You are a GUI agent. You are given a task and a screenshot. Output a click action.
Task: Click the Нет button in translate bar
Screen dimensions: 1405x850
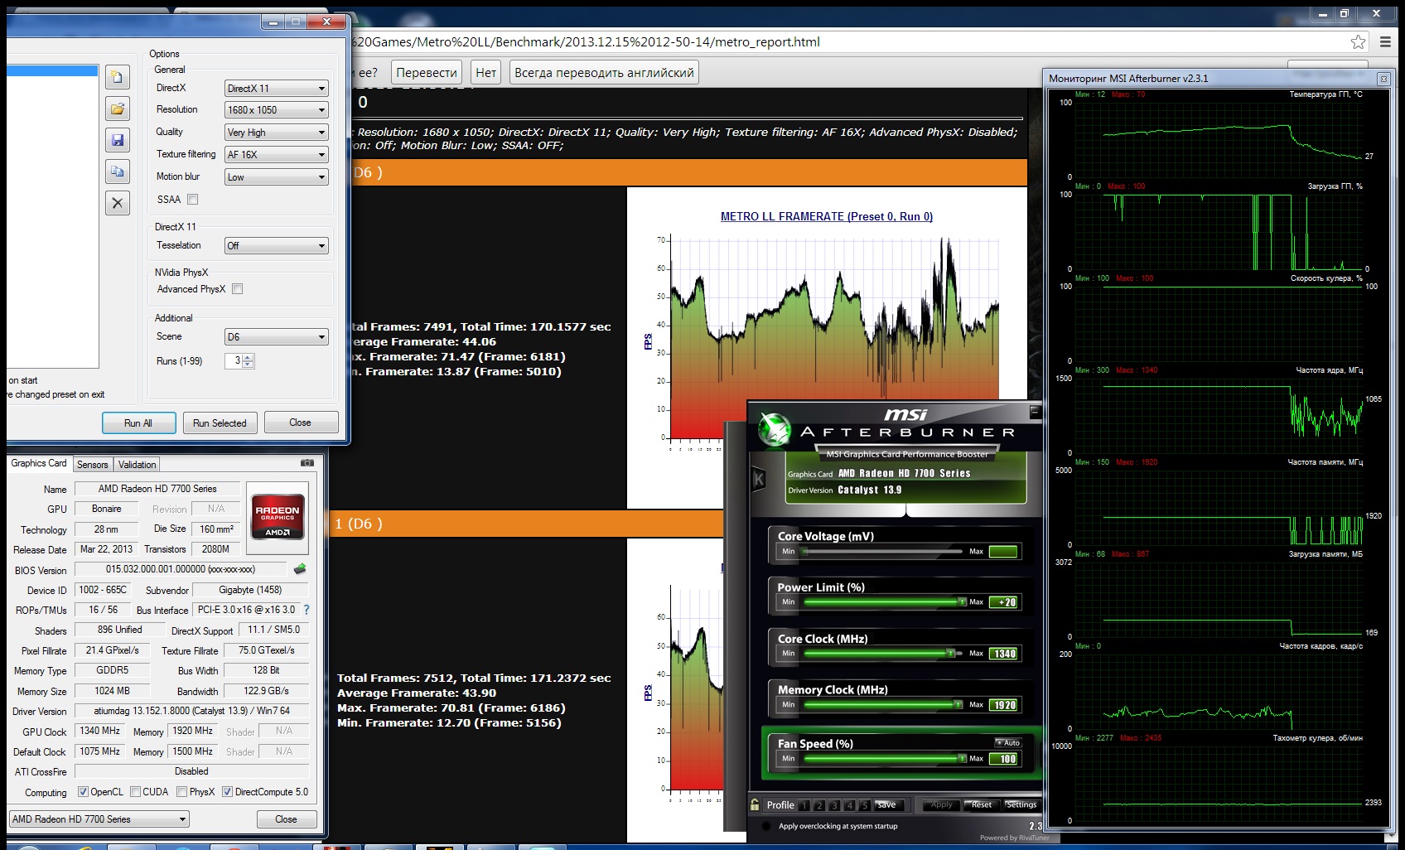coord(486,73)
